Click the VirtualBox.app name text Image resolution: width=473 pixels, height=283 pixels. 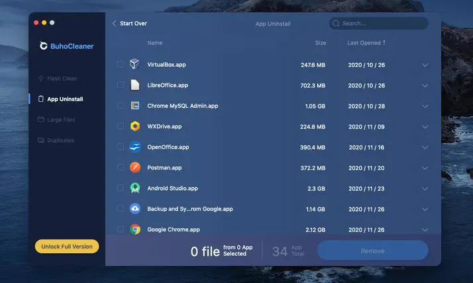[166, 64]
